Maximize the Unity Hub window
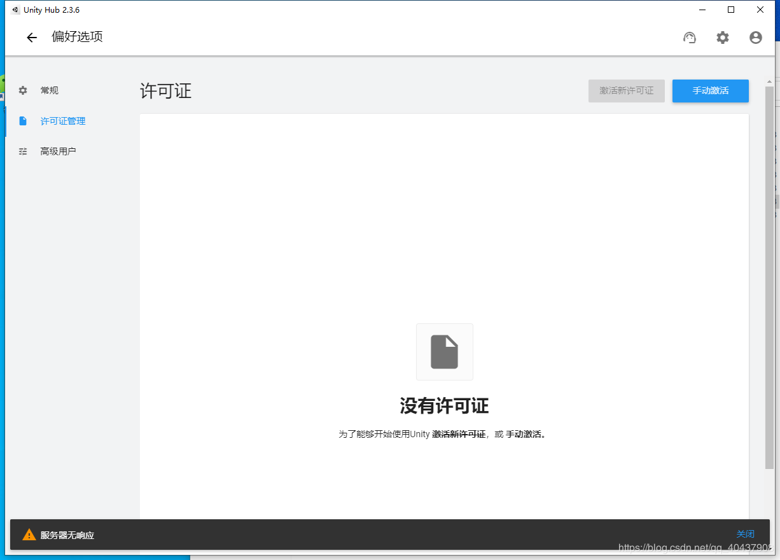 (732, 10)
